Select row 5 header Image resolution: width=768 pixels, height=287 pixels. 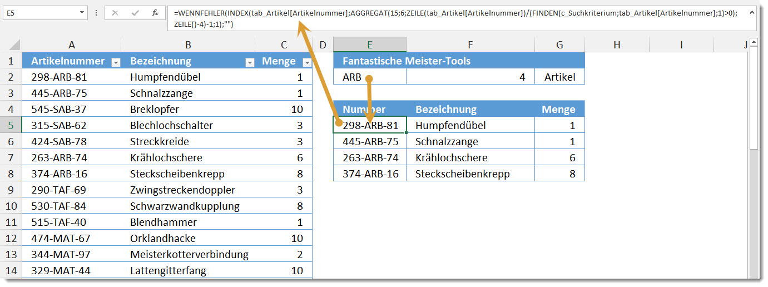[11, 125]
